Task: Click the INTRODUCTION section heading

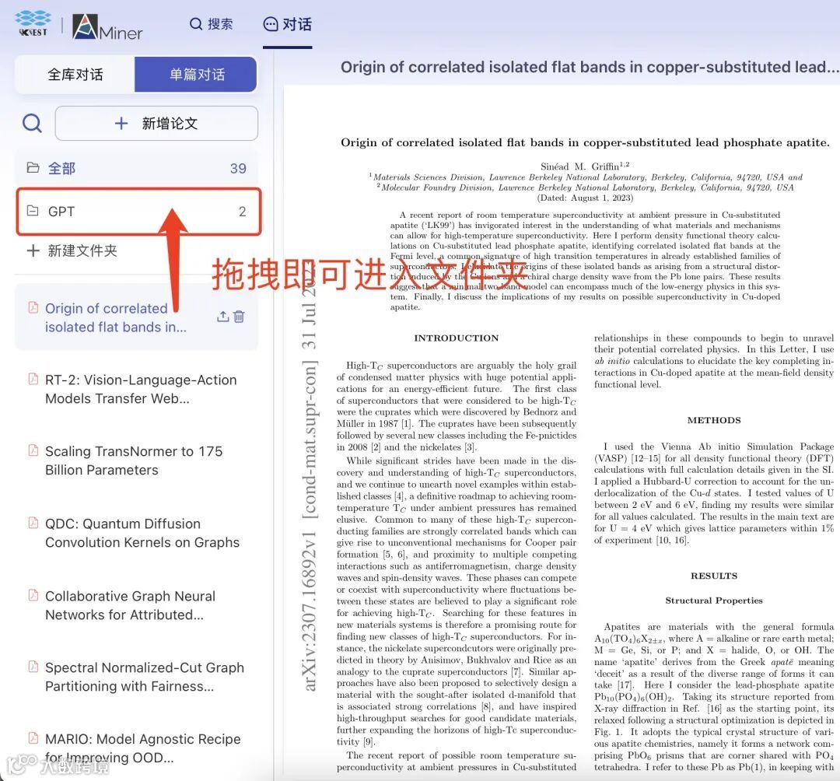Action: (457, 338)
